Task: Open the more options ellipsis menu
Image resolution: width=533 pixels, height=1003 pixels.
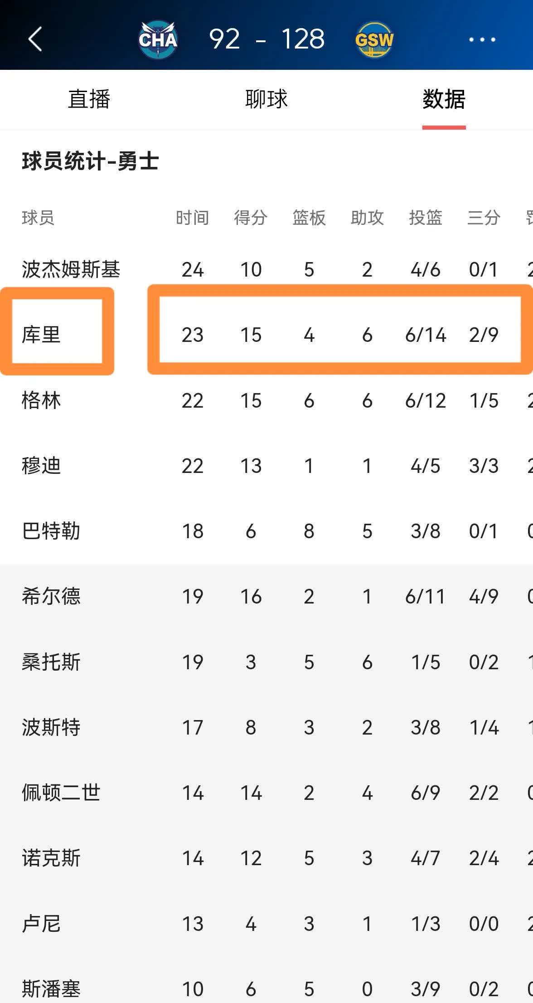Action: click(x=478, y=40)
